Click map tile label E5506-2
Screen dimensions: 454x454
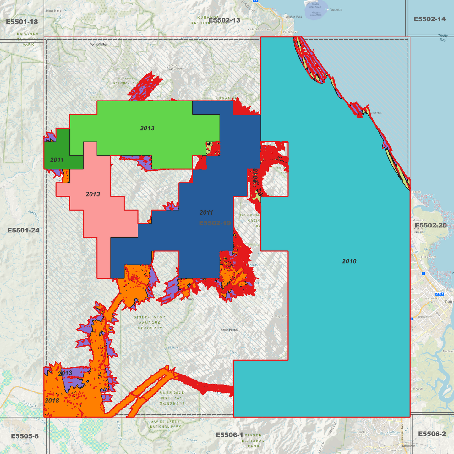coord(432,434)
